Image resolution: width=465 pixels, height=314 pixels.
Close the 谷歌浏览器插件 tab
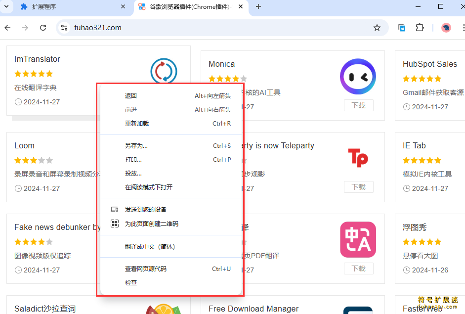(x=241, y=6)
